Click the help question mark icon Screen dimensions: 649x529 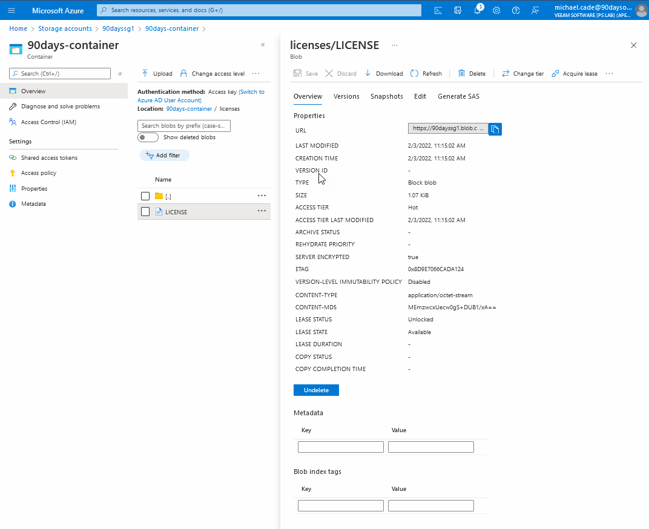point(516,10)
